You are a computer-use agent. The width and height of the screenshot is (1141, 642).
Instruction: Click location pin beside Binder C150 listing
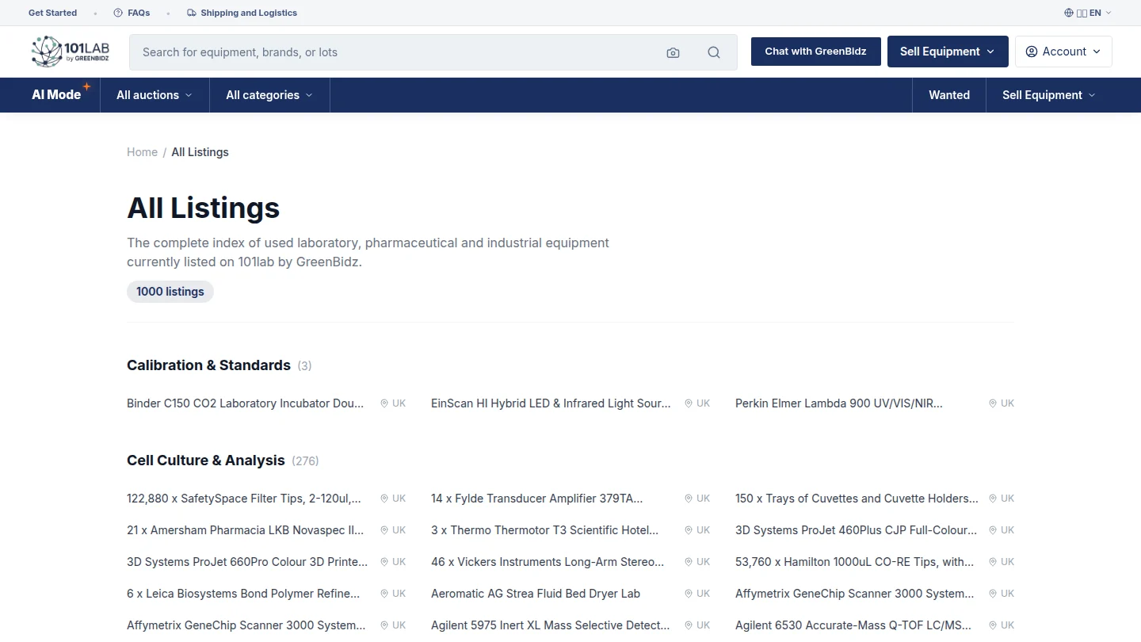coord(384,403)
